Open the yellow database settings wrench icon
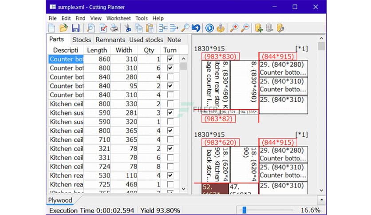This screenshot has width=371, height=215. pos(280,28)
